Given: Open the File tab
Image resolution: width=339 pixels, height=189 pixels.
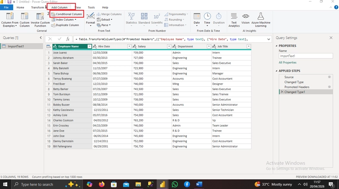Looking at the screenshot, I should click(x=6, y=7).
